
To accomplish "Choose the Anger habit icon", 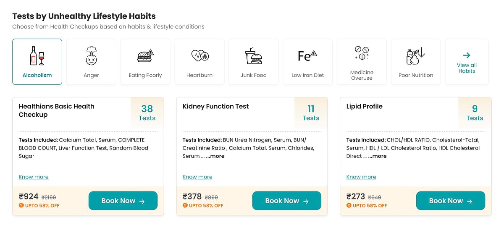I will click(91, 56).
